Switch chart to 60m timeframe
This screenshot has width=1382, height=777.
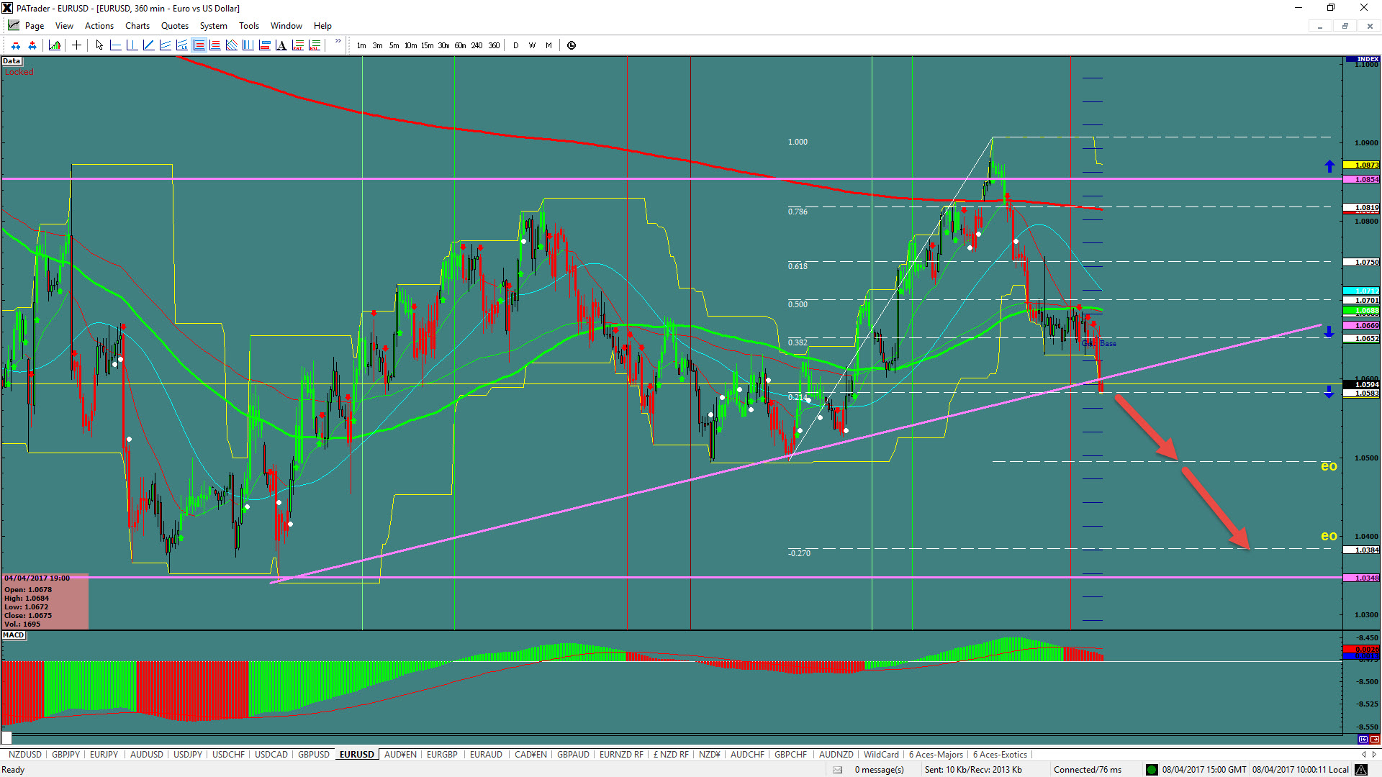coord(460,45)
